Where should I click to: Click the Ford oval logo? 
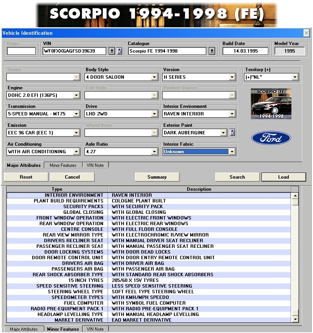271,138
